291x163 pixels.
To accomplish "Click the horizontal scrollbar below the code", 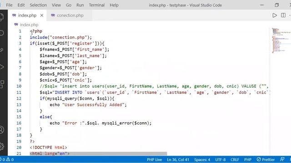I will pos(98,153).
